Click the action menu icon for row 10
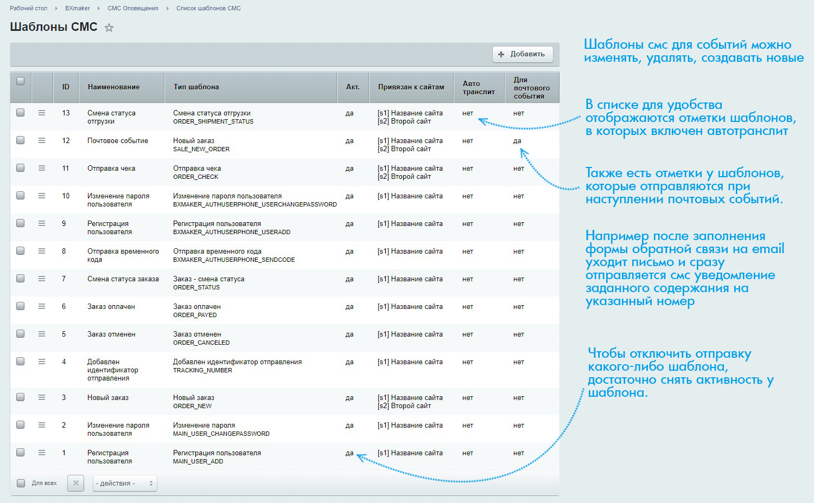The image size is (814, 503). (42, 196)
